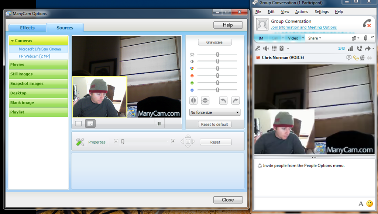Toggle picture-in-picture layout in ManyCam
378x214 pixels.
(x=90, y=124)
